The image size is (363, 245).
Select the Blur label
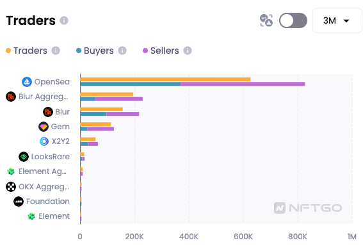coord(63,112)
